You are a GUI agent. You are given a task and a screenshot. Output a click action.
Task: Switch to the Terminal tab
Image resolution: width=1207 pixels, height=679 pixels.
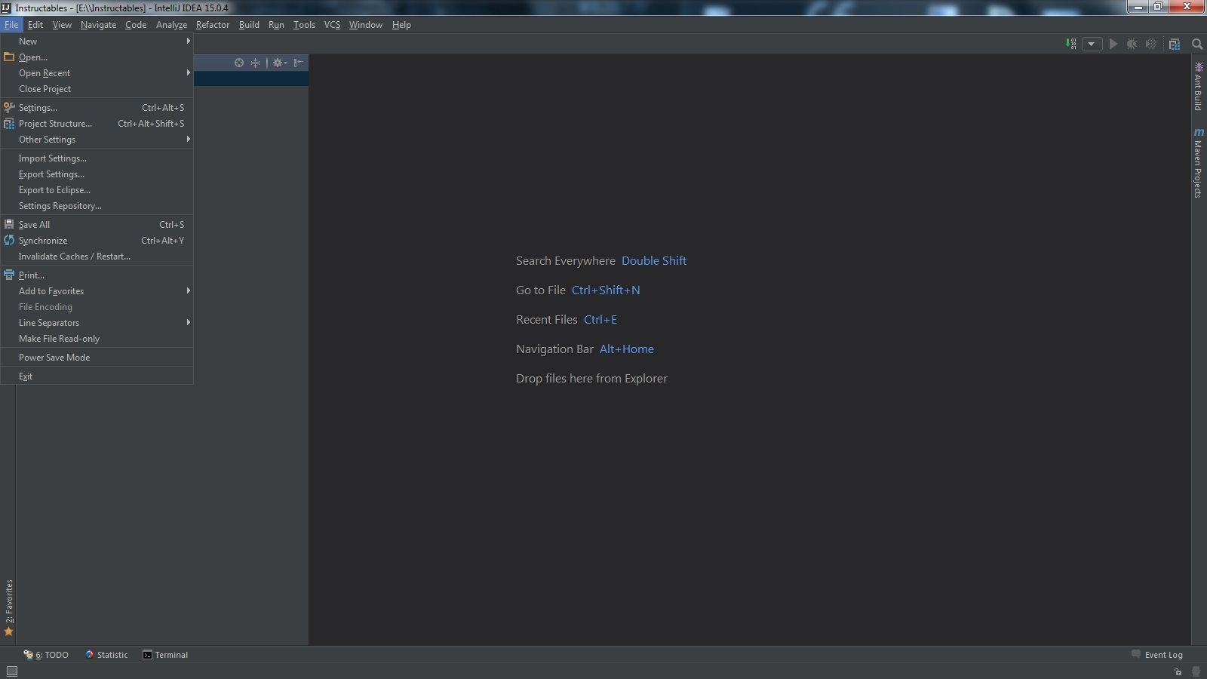[x=170, y=655]
